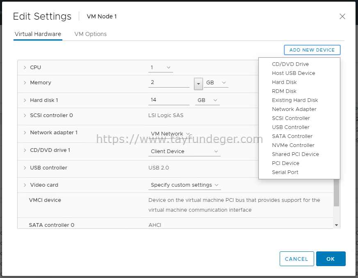The width and height of the screenshot is (358, 278).
Task: Select Existing Hard Disk menu entry
Action: click(295, 100)
